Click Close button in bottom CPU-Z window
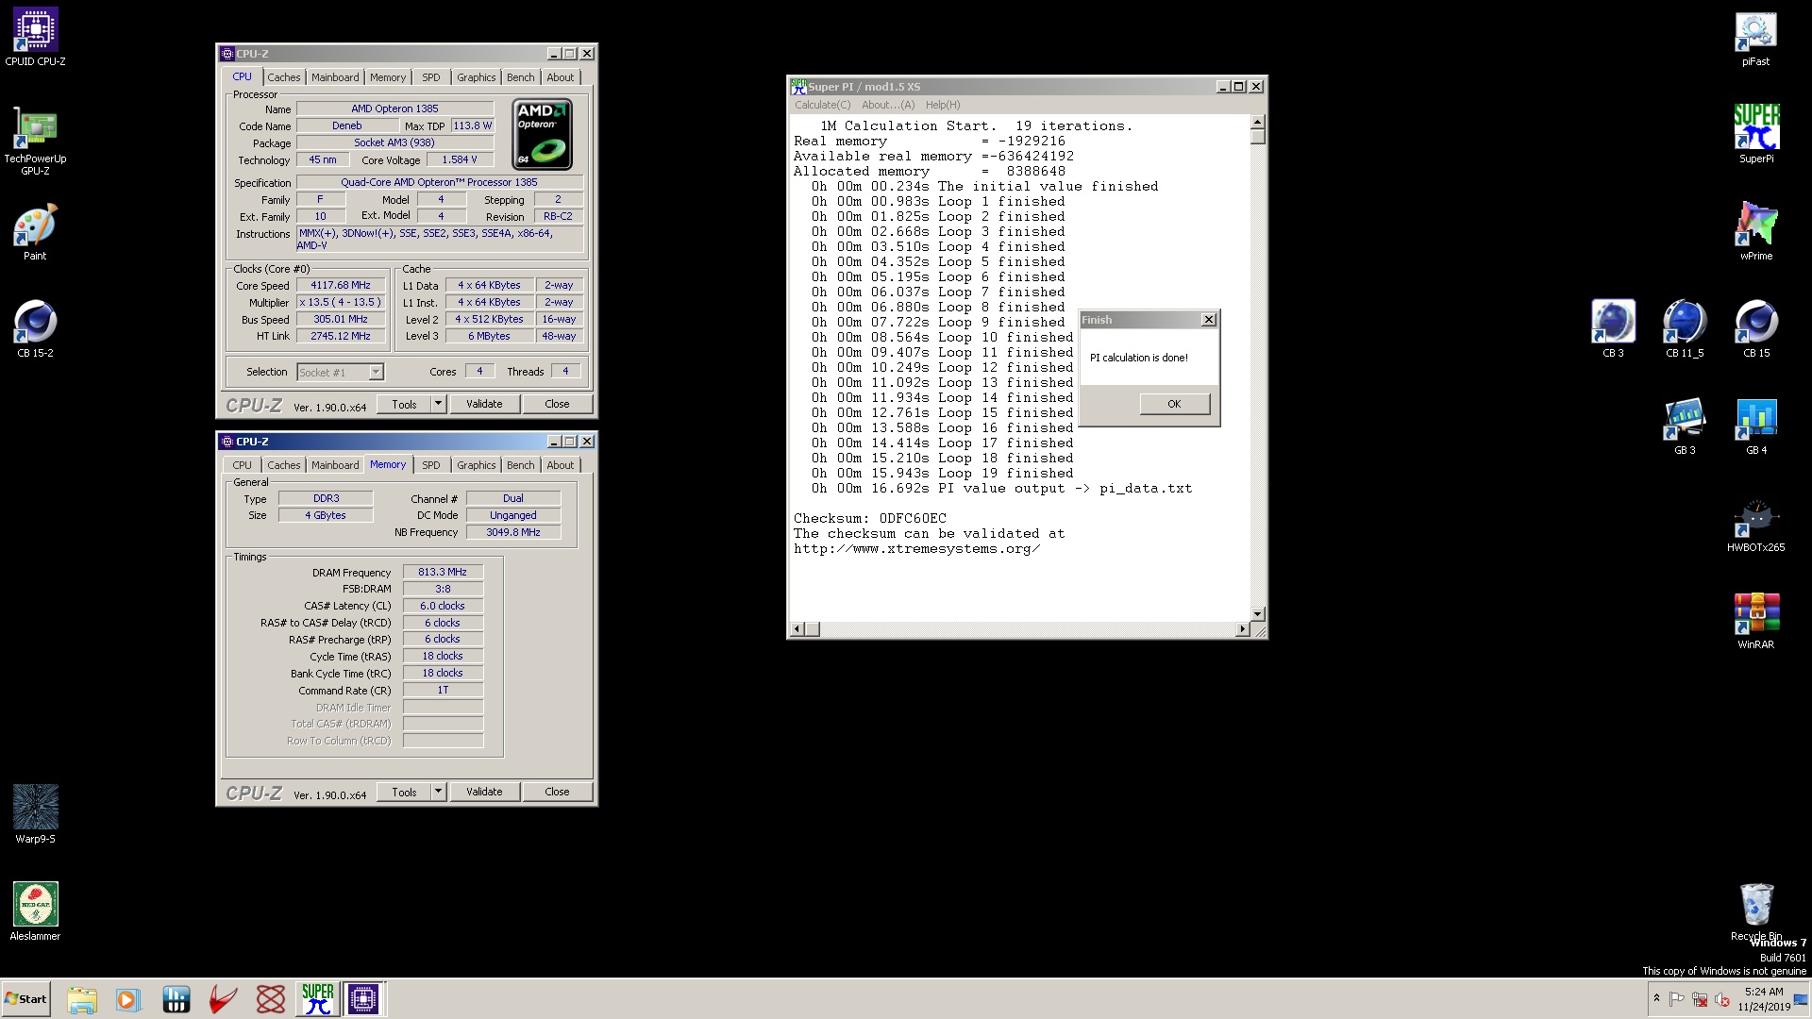The width and height of the screenshot is (1812, 1019). [557, 792]
